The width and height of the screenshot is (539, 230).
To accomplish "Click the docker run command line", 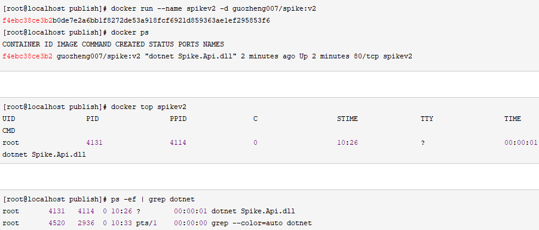I will point(159,9).
